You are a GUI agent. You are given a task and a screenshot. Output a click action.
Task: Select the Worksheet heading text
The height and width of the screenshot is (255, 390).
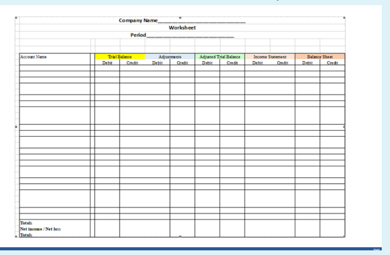[x=182, y=28]
